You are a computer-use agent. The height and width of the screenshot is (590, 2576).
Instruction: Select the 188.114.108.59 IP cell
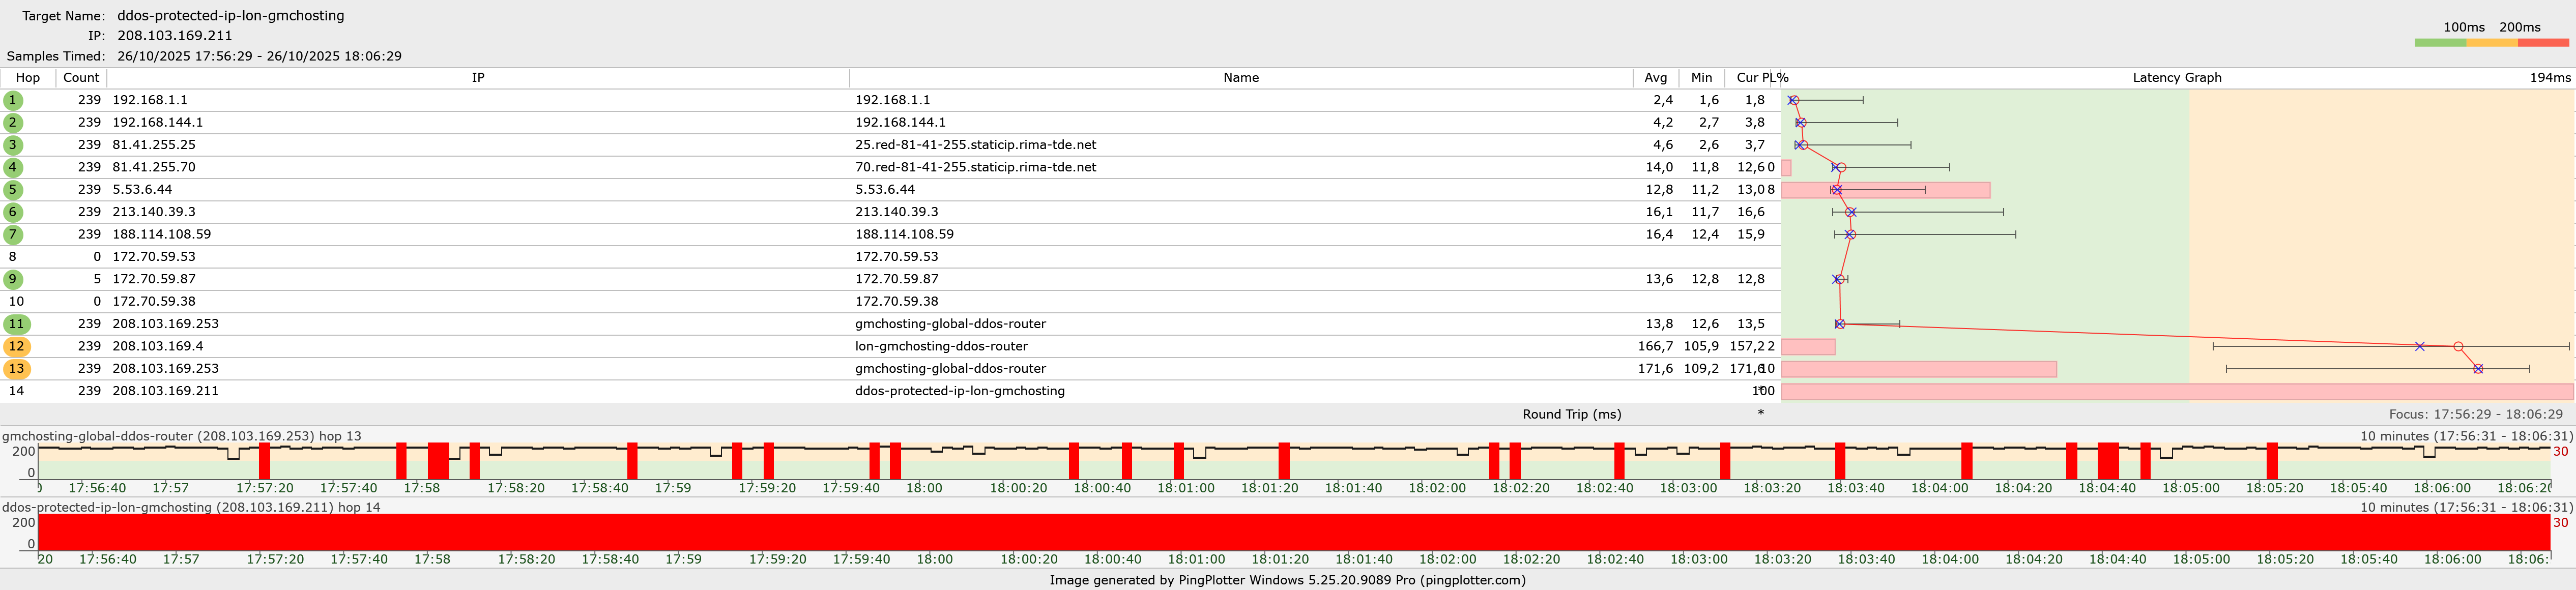pos(161,234)
